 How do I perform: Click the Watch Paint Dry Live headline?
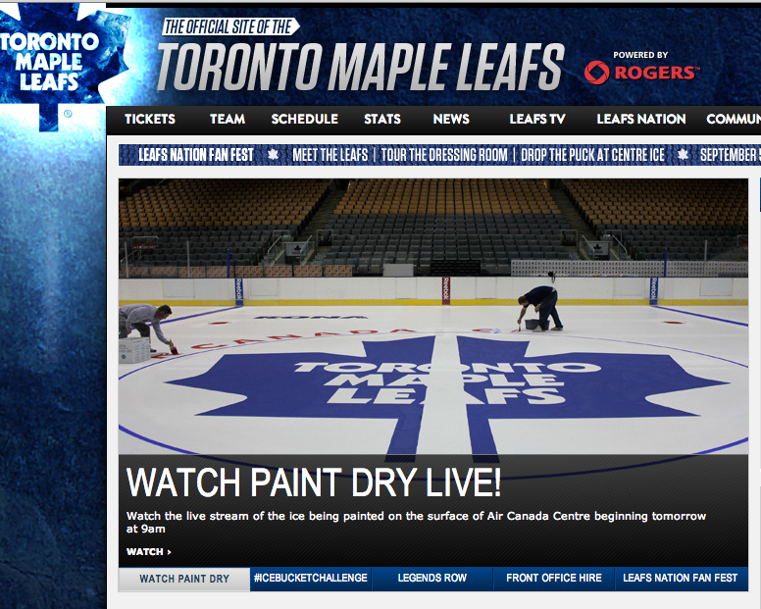pos(314,482)
